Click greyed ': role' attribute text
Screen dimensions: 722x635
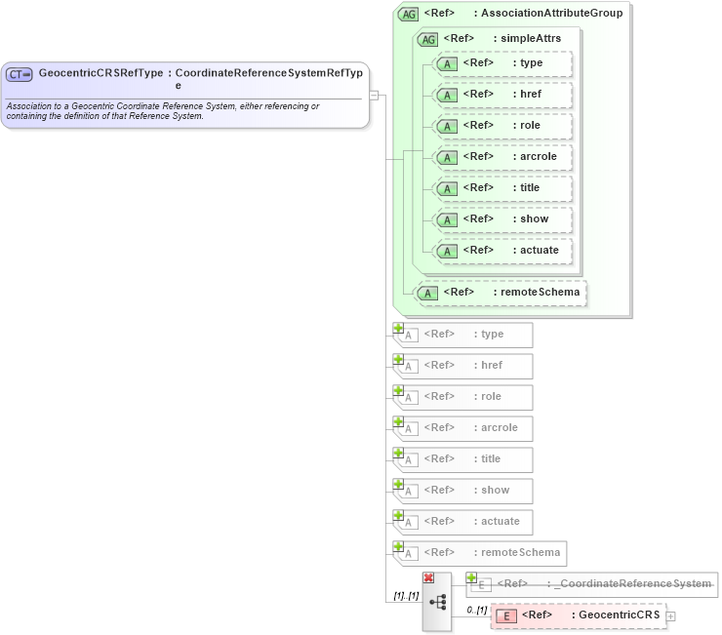[488, 396]
